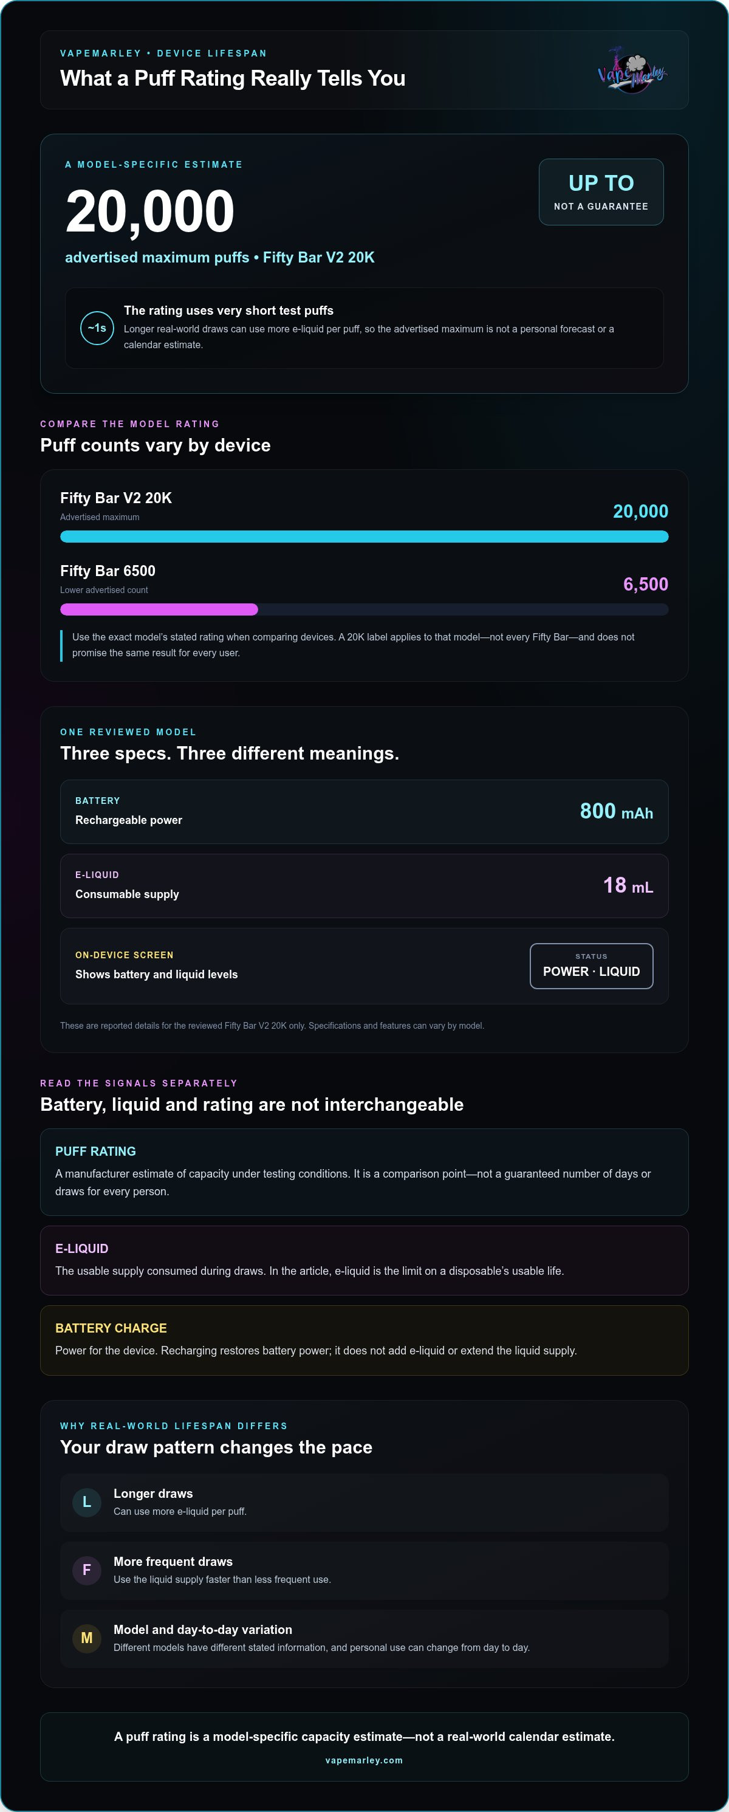Select the F circle for frequent draws

(x=87, y=1570)
